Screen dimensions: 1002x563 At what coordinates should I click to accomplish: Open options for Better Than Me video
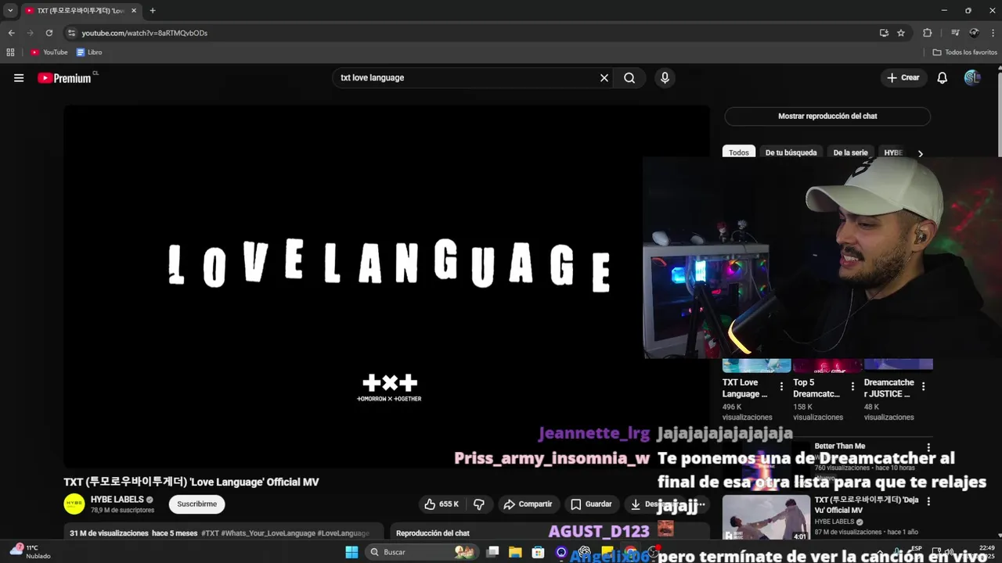pyautogui.click(x=928, y=447)
